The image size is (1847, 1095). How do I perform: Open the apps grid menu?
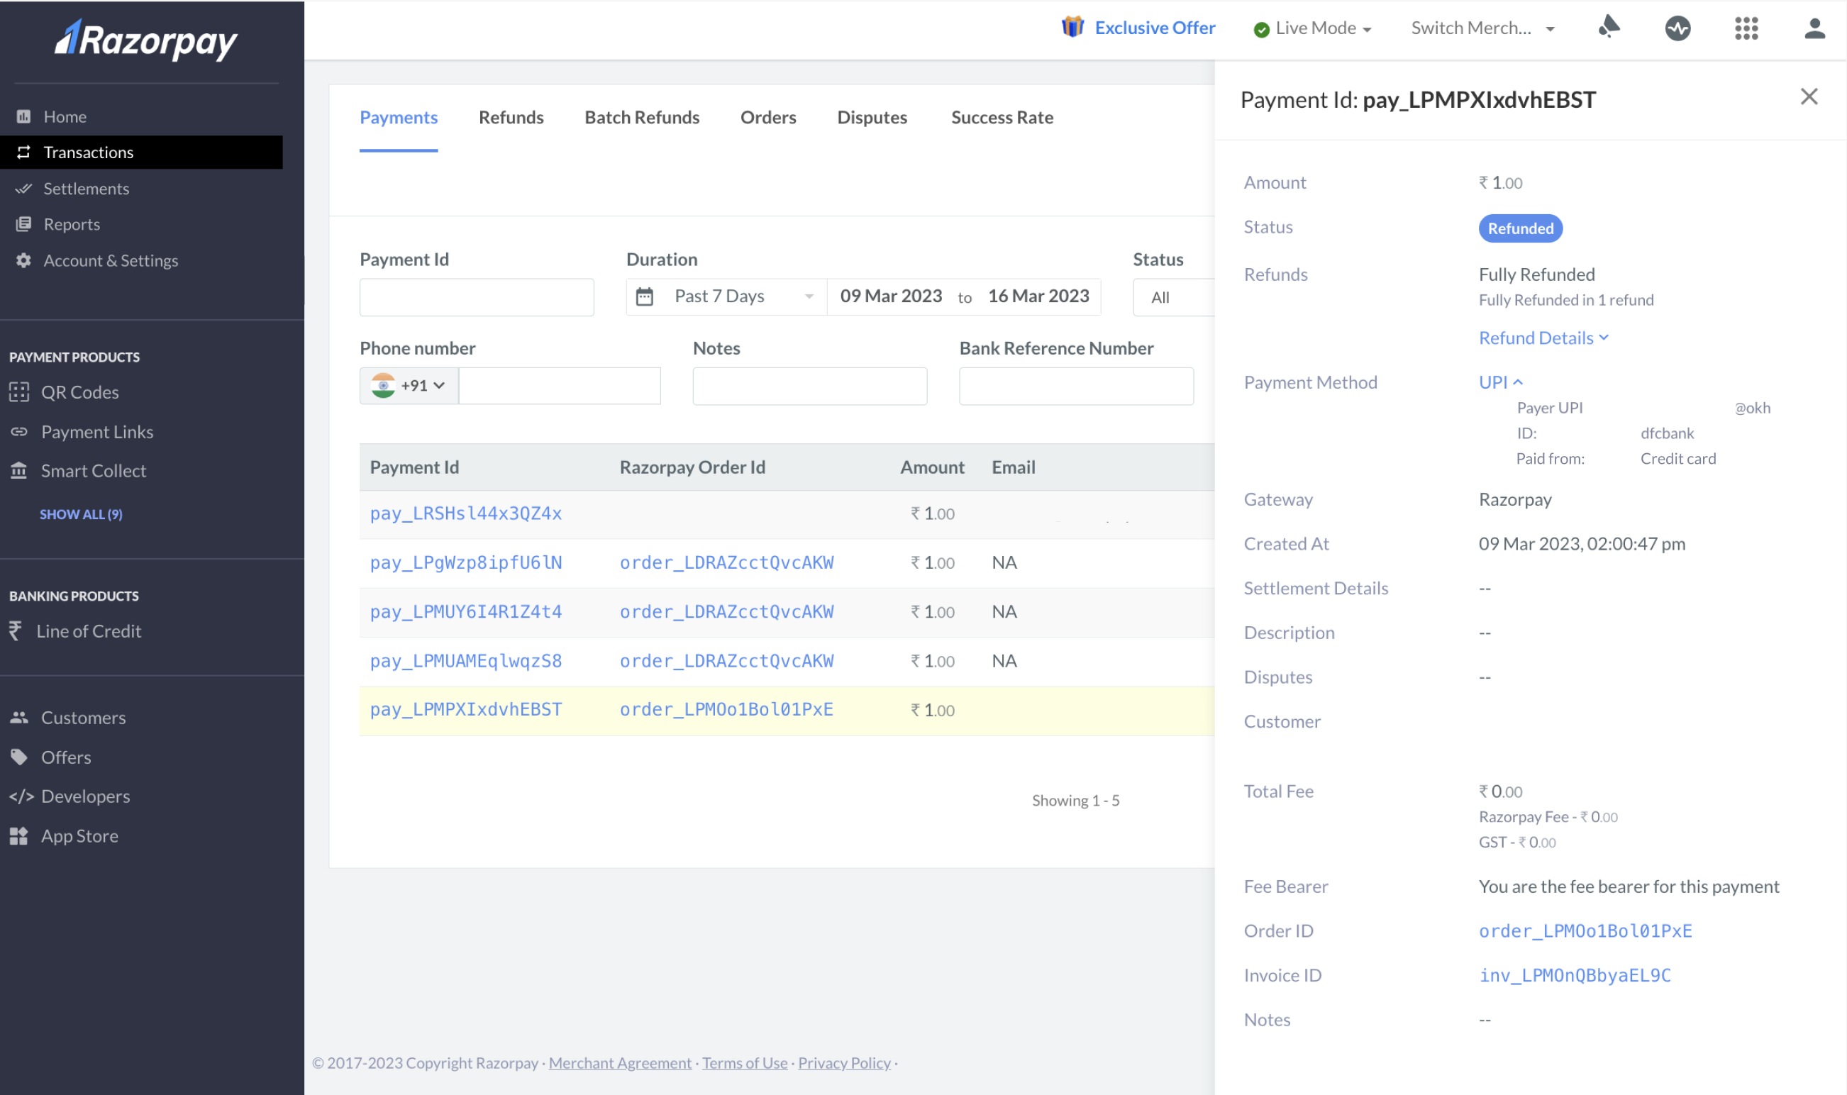click(1746, 28)
